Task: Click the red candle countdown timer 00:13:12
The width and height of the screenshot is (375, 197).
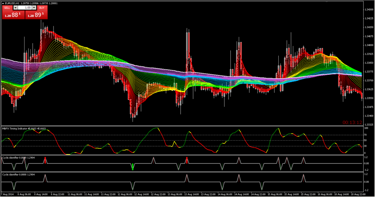Action: click(x=352, y=122)
